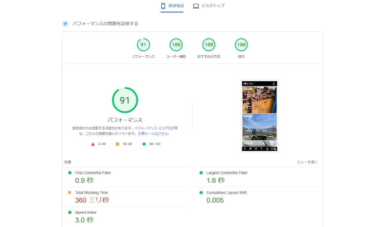Expand the Largest Contentful Paint metric
This screenshot has height=227, width=389.
258,177
